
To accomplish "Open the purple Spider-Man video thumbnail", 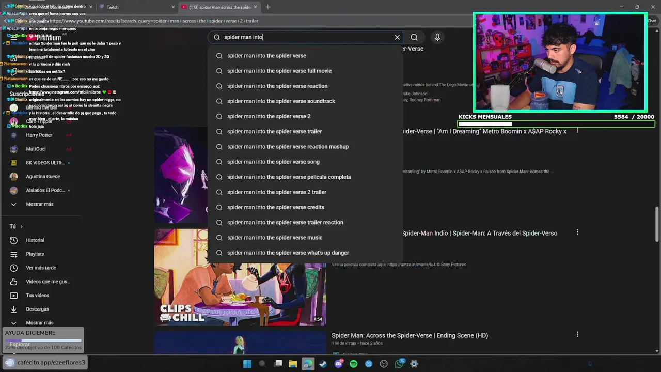I will click(x=181, y=175).
